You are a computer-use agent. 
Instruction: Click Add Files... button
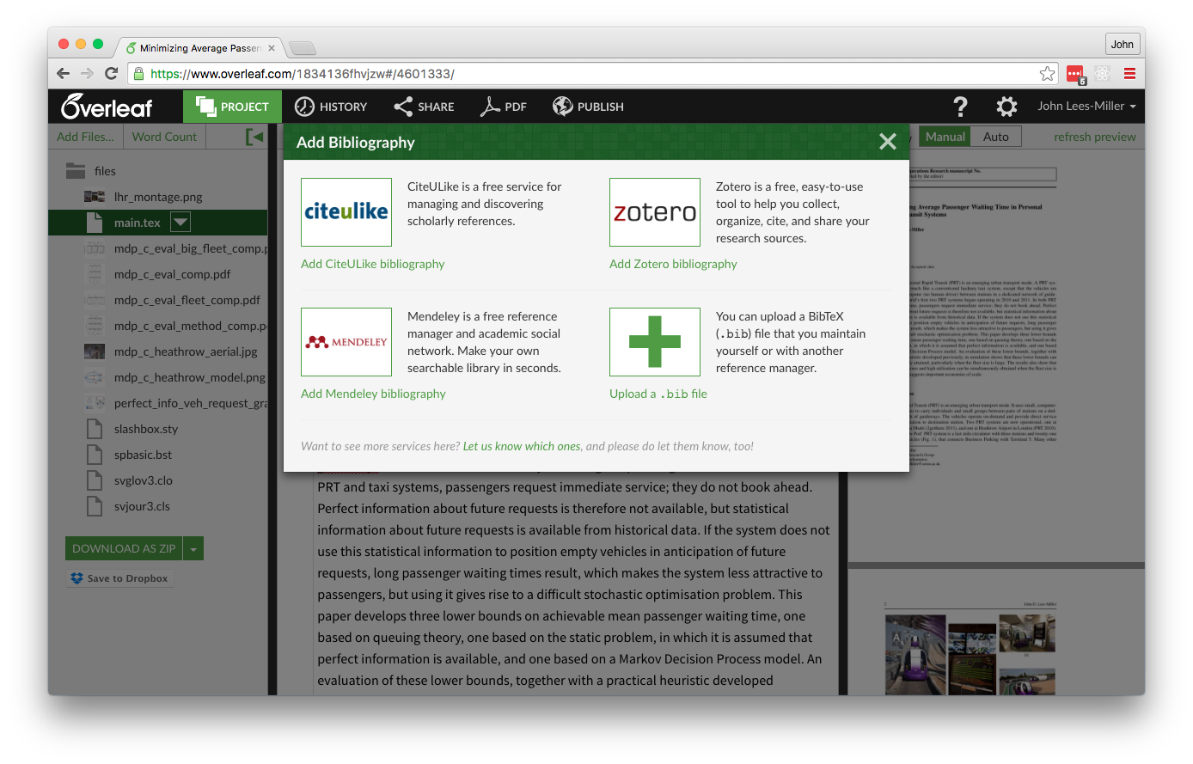click(x=85, y=137)
